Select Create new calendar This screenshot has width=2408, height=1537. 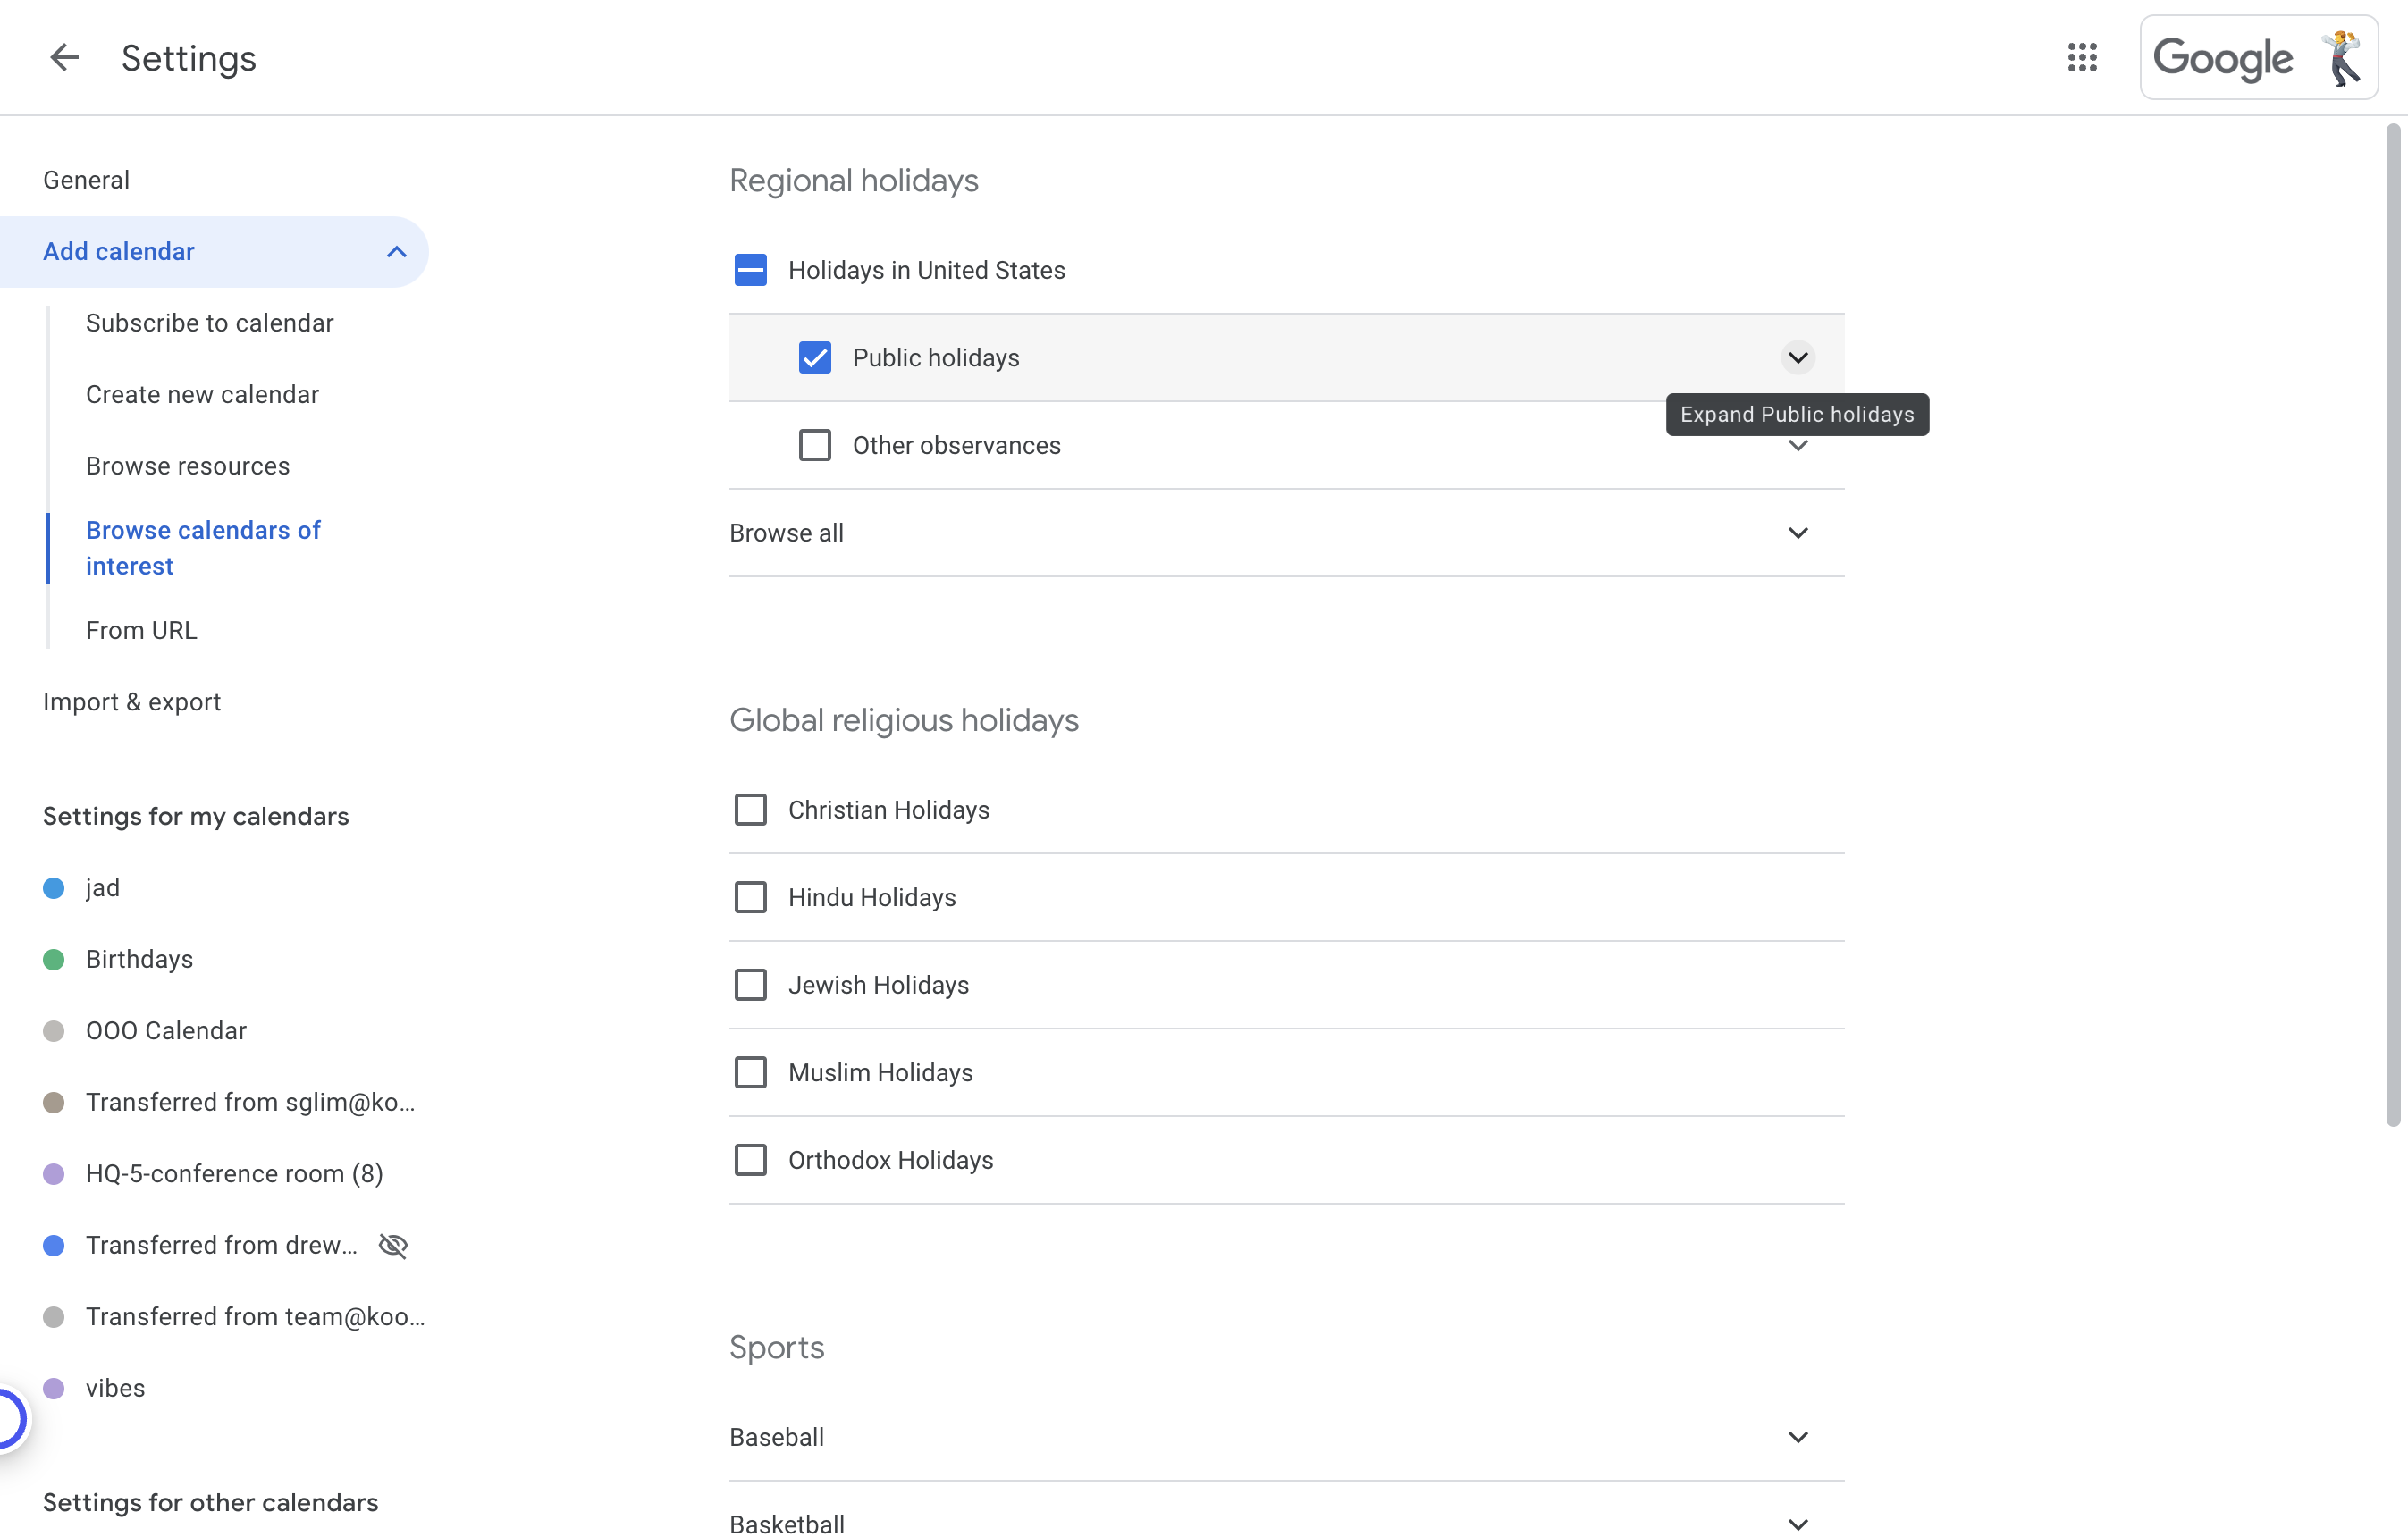point(202,395)
